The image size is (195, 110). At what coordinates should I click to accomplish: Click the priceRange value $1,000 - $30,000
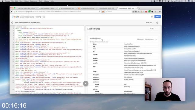click(x=129, y=79)
